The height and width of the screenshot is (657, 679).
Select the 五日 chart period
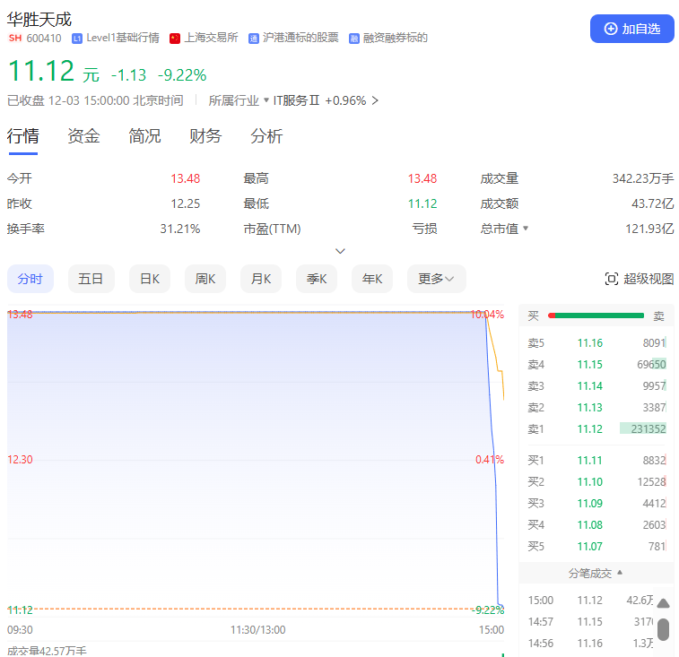pyautogui.click(x=91, y=279)
